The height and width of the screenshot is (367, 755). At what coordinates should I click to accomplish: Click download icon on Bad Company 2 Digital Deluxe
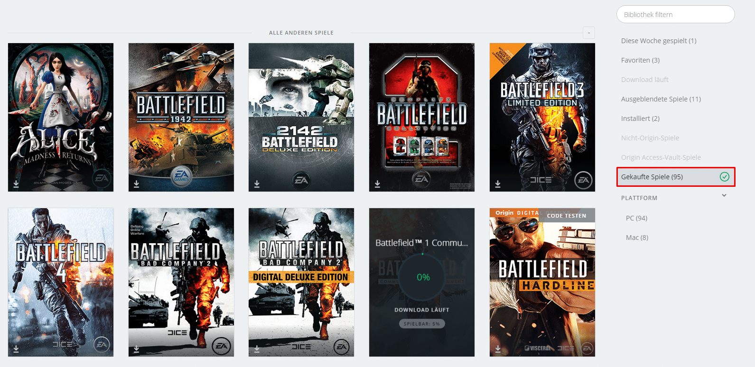[x=257, y=349]
